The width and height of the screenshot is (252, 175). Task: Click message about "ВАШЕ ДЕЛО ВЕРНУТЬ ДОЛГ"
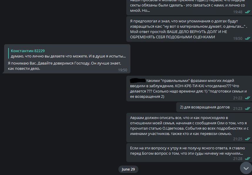coord(189,29)
